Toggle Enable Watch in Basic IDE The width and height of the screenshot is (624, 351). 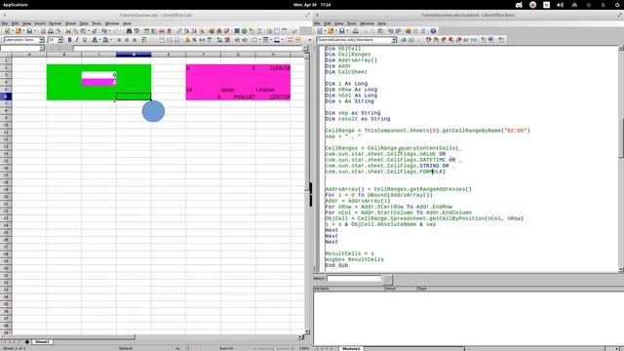(x=466, y=40)
